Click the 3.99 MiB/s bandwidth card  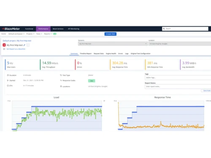(x=196, y=64)
